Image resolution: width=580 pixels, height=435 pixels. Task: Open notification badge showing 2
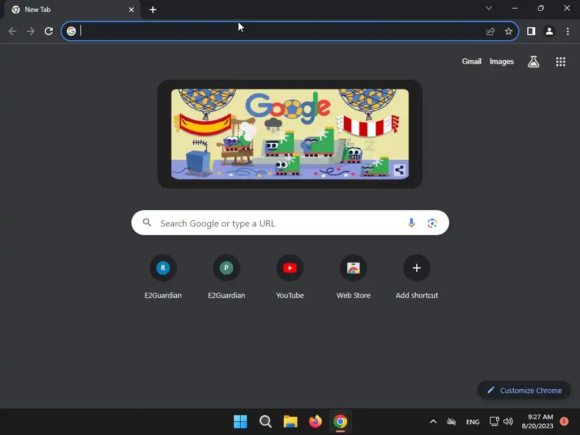point(564,421)
